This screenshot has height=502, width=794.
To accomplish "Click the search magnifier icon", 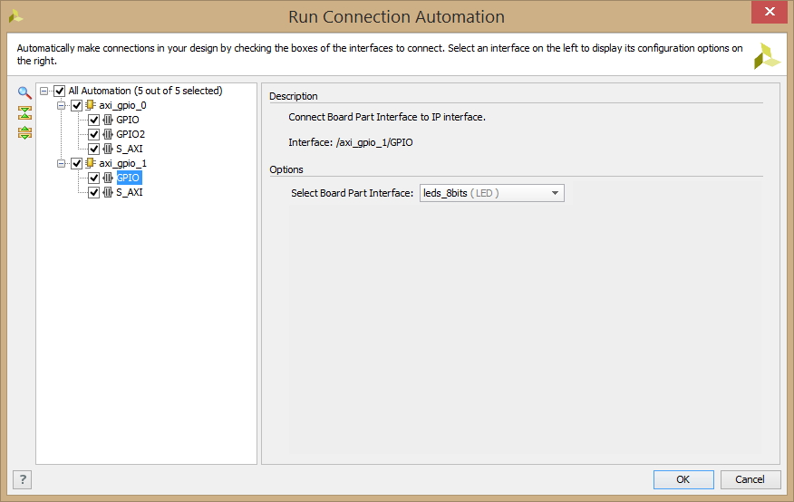I will [x=24, y=92].
